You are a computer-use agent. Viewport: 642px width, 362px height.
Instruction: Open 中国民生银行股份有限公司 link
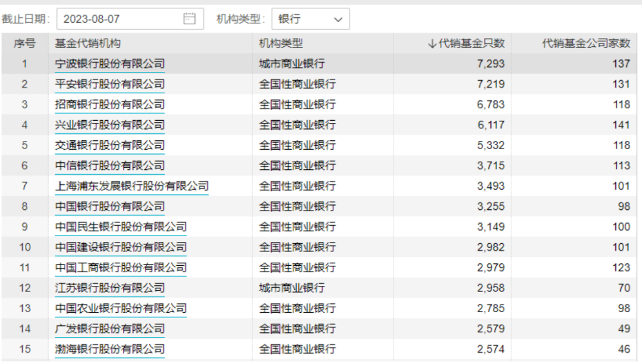coord(121,226)
